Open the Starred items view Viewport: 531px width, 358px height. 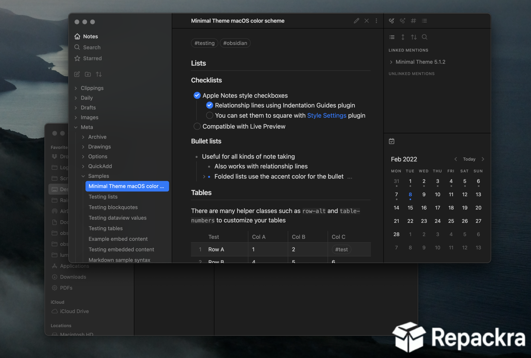tap(88, 58)
